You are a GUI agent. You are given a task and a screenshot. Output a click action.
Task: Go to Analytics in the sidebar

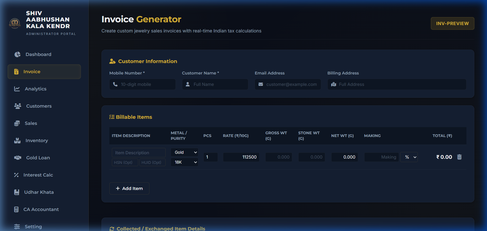(44, 89)
